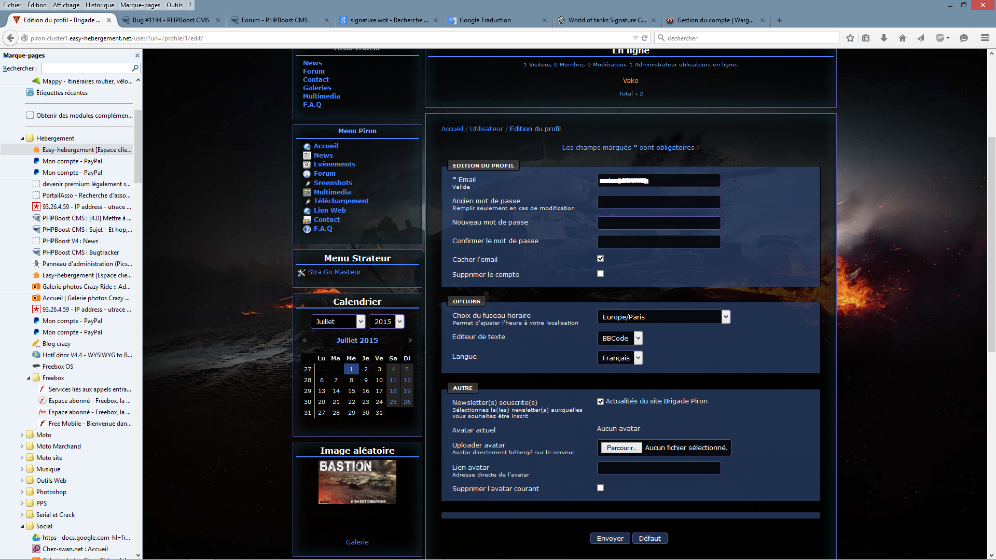Open the Historique menu
Screen dimensions: 996x560
100,5
